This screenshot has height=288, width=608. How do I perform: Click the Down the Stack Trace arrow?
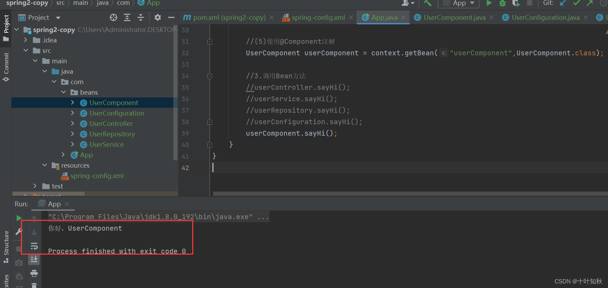coord(34,232)
